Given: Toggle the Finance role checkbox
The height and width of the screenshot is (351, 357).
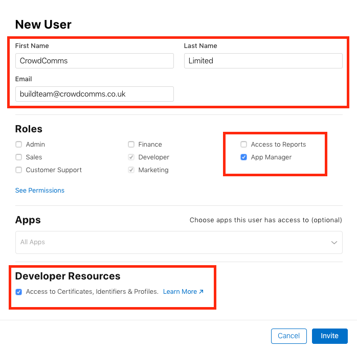Looking at the screenshot, I should point(131,145).
